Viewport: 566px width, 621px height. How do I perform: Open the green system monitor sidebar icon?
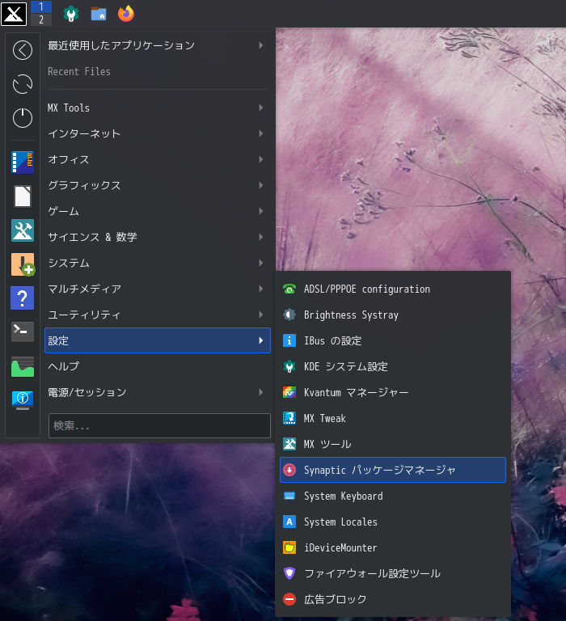pyautogui.click(x=23, y=367)
